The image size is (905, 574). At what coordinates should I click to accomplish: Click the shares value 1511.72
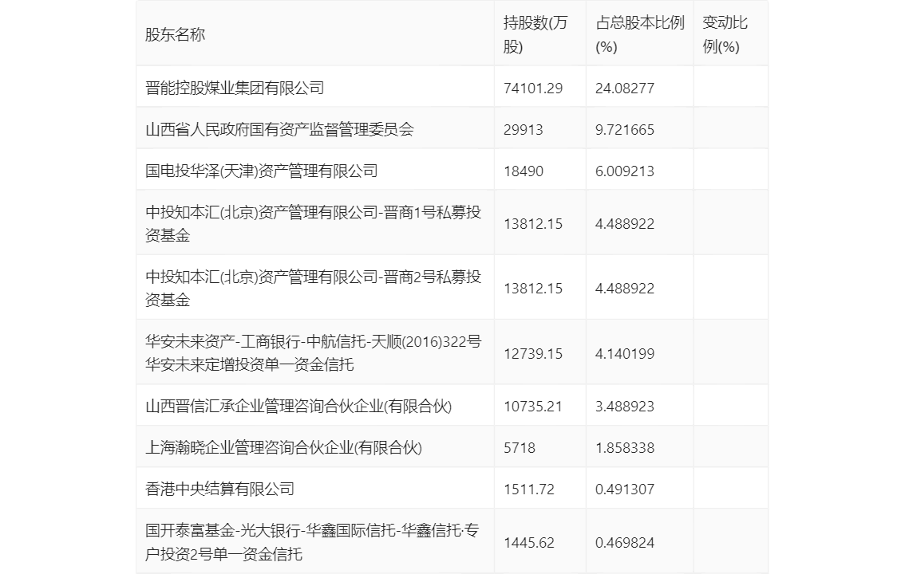528,489
